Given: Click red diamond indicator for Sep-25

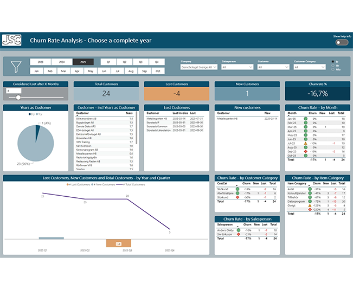Looking at the screenshot, I should (305, 151).
